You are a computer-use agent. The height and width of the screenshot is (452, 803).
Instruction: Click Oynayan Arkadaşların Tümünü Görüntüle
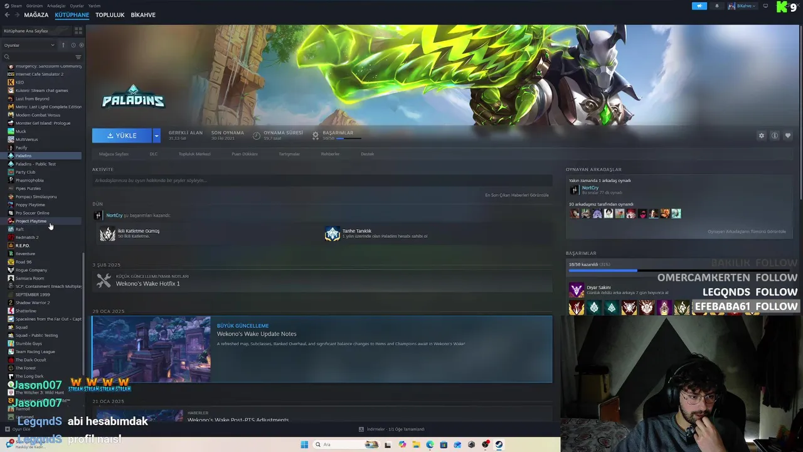click(747, 232)
